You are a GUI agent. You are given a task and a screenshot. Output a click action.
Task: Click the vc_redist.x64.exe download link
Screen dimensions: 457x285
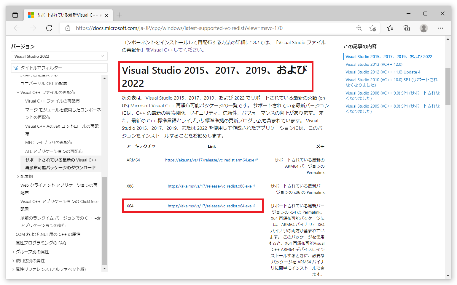(210, 206)
